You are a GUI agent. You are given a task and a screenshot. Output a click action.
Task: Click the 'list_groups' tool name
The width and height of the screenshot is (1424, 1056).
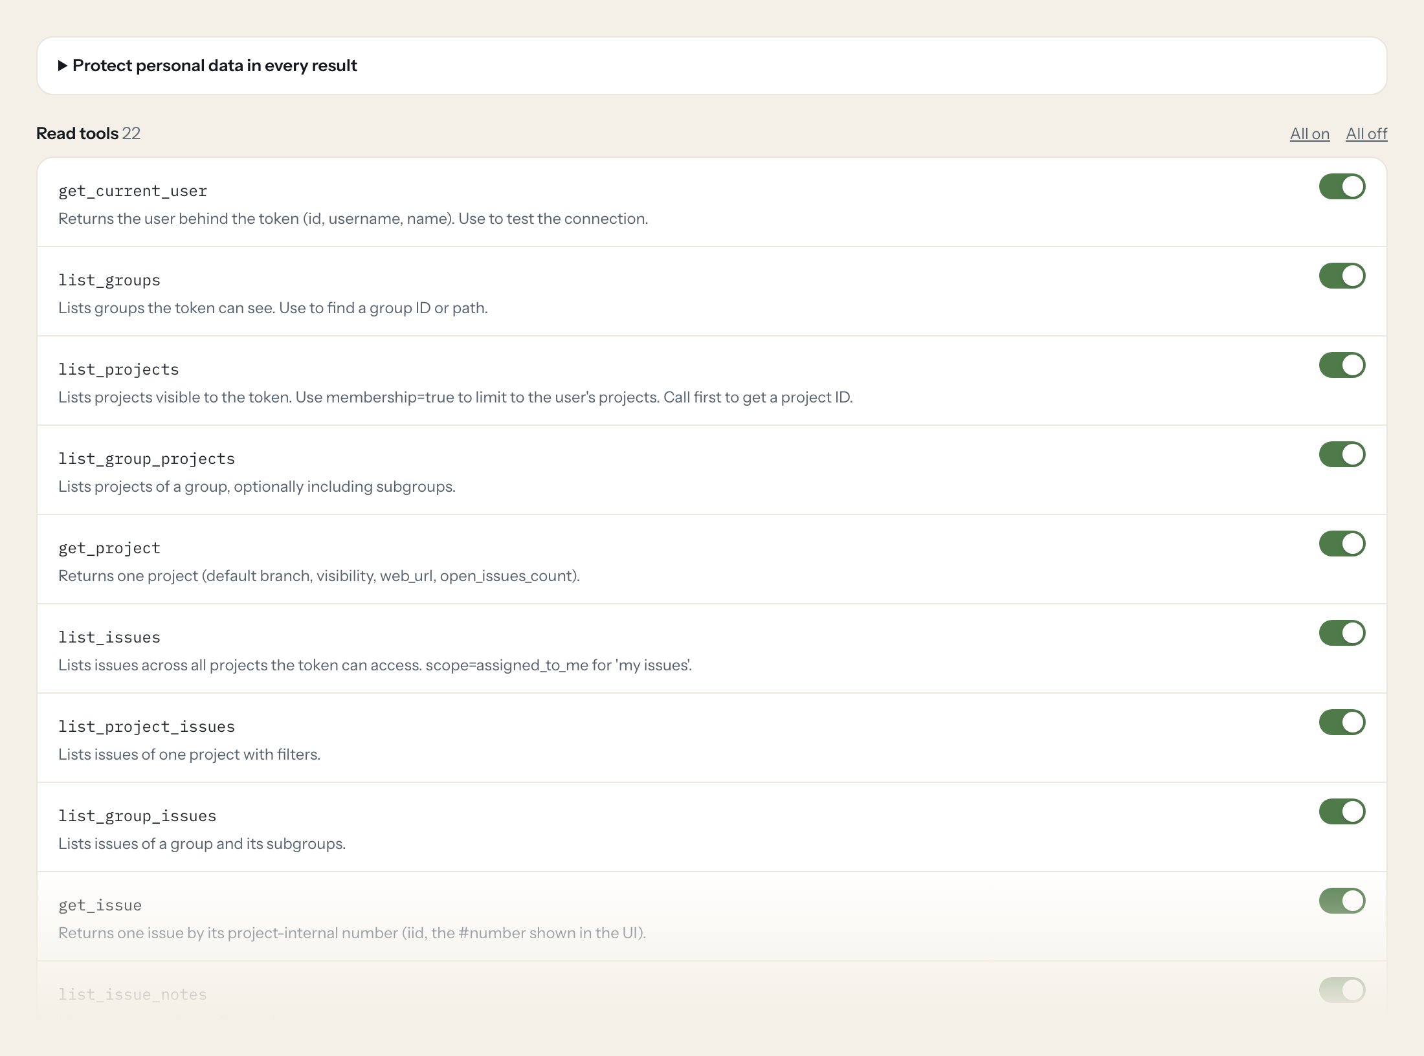coord(109,280)
